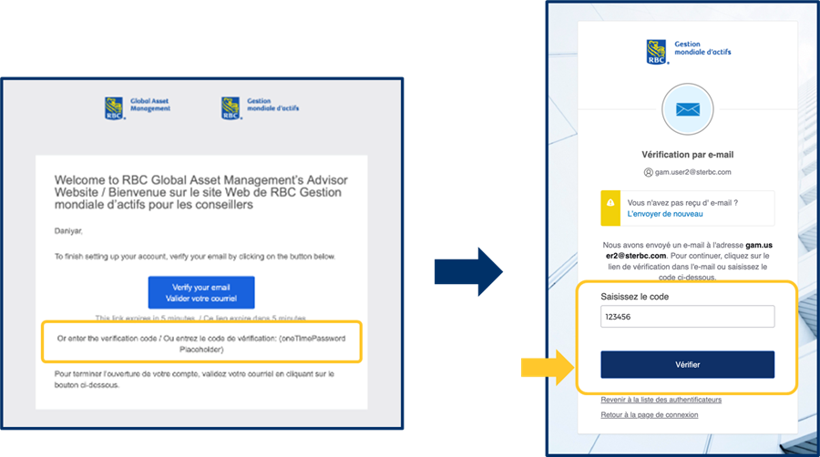Screen dimensions: 820x457
Task: Click the Daniyar greeting in the email
Action: (68, 231)
